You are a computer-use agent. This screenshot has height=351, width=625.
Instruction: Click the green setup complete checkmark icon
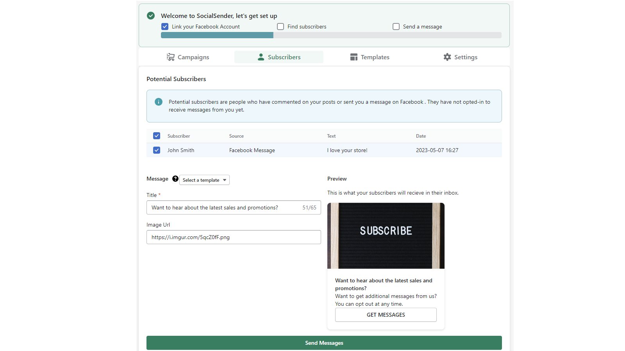[151, 16]
